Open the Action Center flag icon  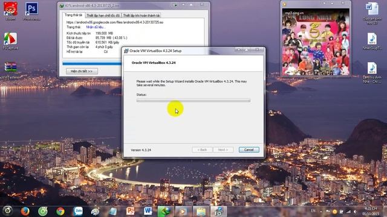click(x=328, y=212)
